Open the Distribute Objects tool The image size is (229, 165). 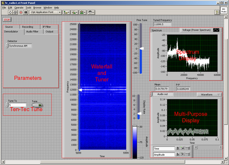[75, 12]
